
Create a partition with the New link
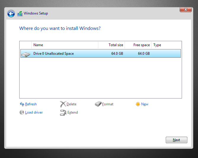tap(145, 104)
